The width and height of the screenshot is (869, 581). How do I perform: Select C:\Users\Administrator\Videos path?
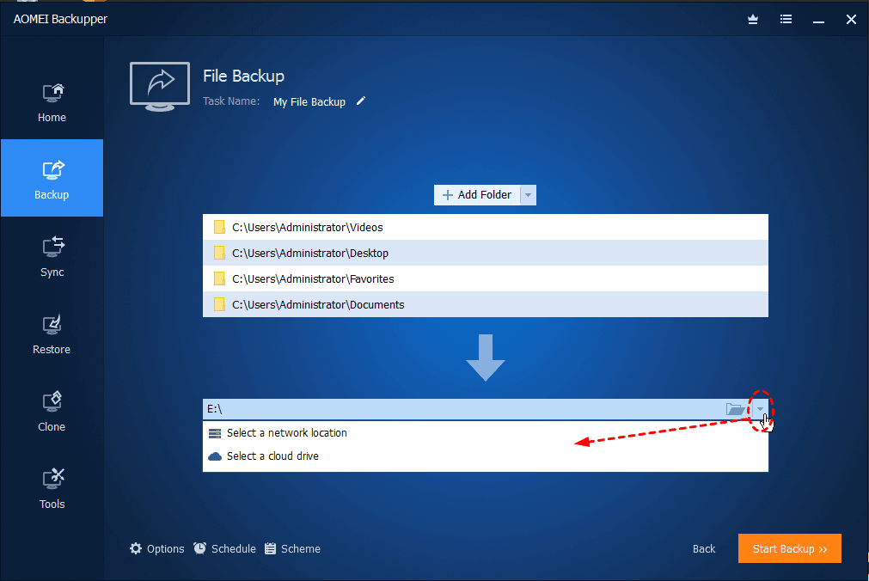(308, 227)
